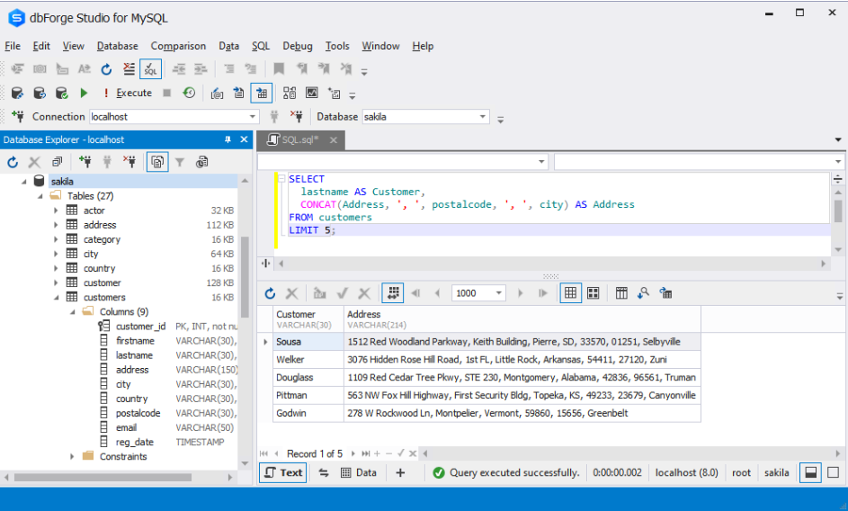Select the actor table in the tree
848x511 pixels.
pos(94,211)
